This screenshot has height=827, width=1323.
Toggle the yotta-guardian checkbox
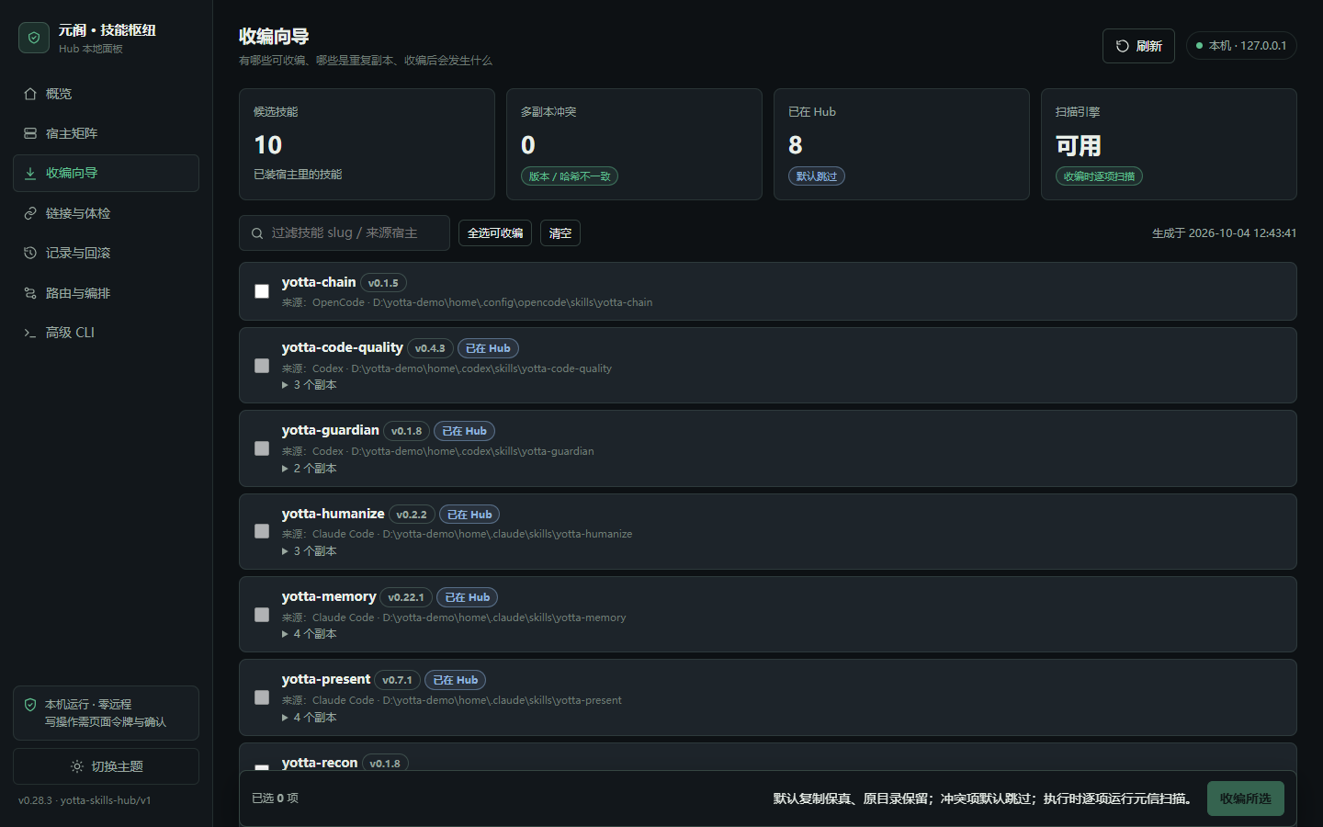262,448
